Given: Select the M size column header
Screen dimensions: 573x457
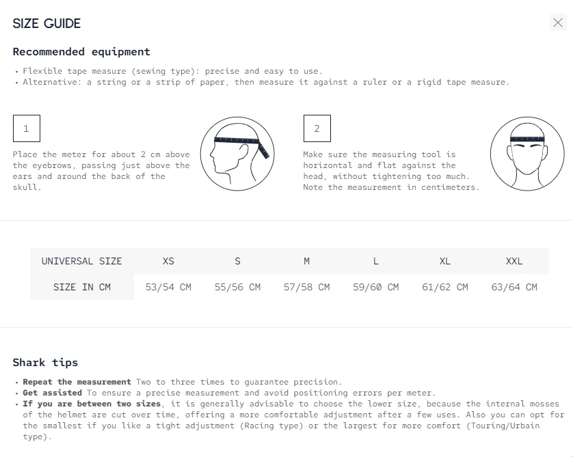Looking at the screenshot, I should (307, 261).
